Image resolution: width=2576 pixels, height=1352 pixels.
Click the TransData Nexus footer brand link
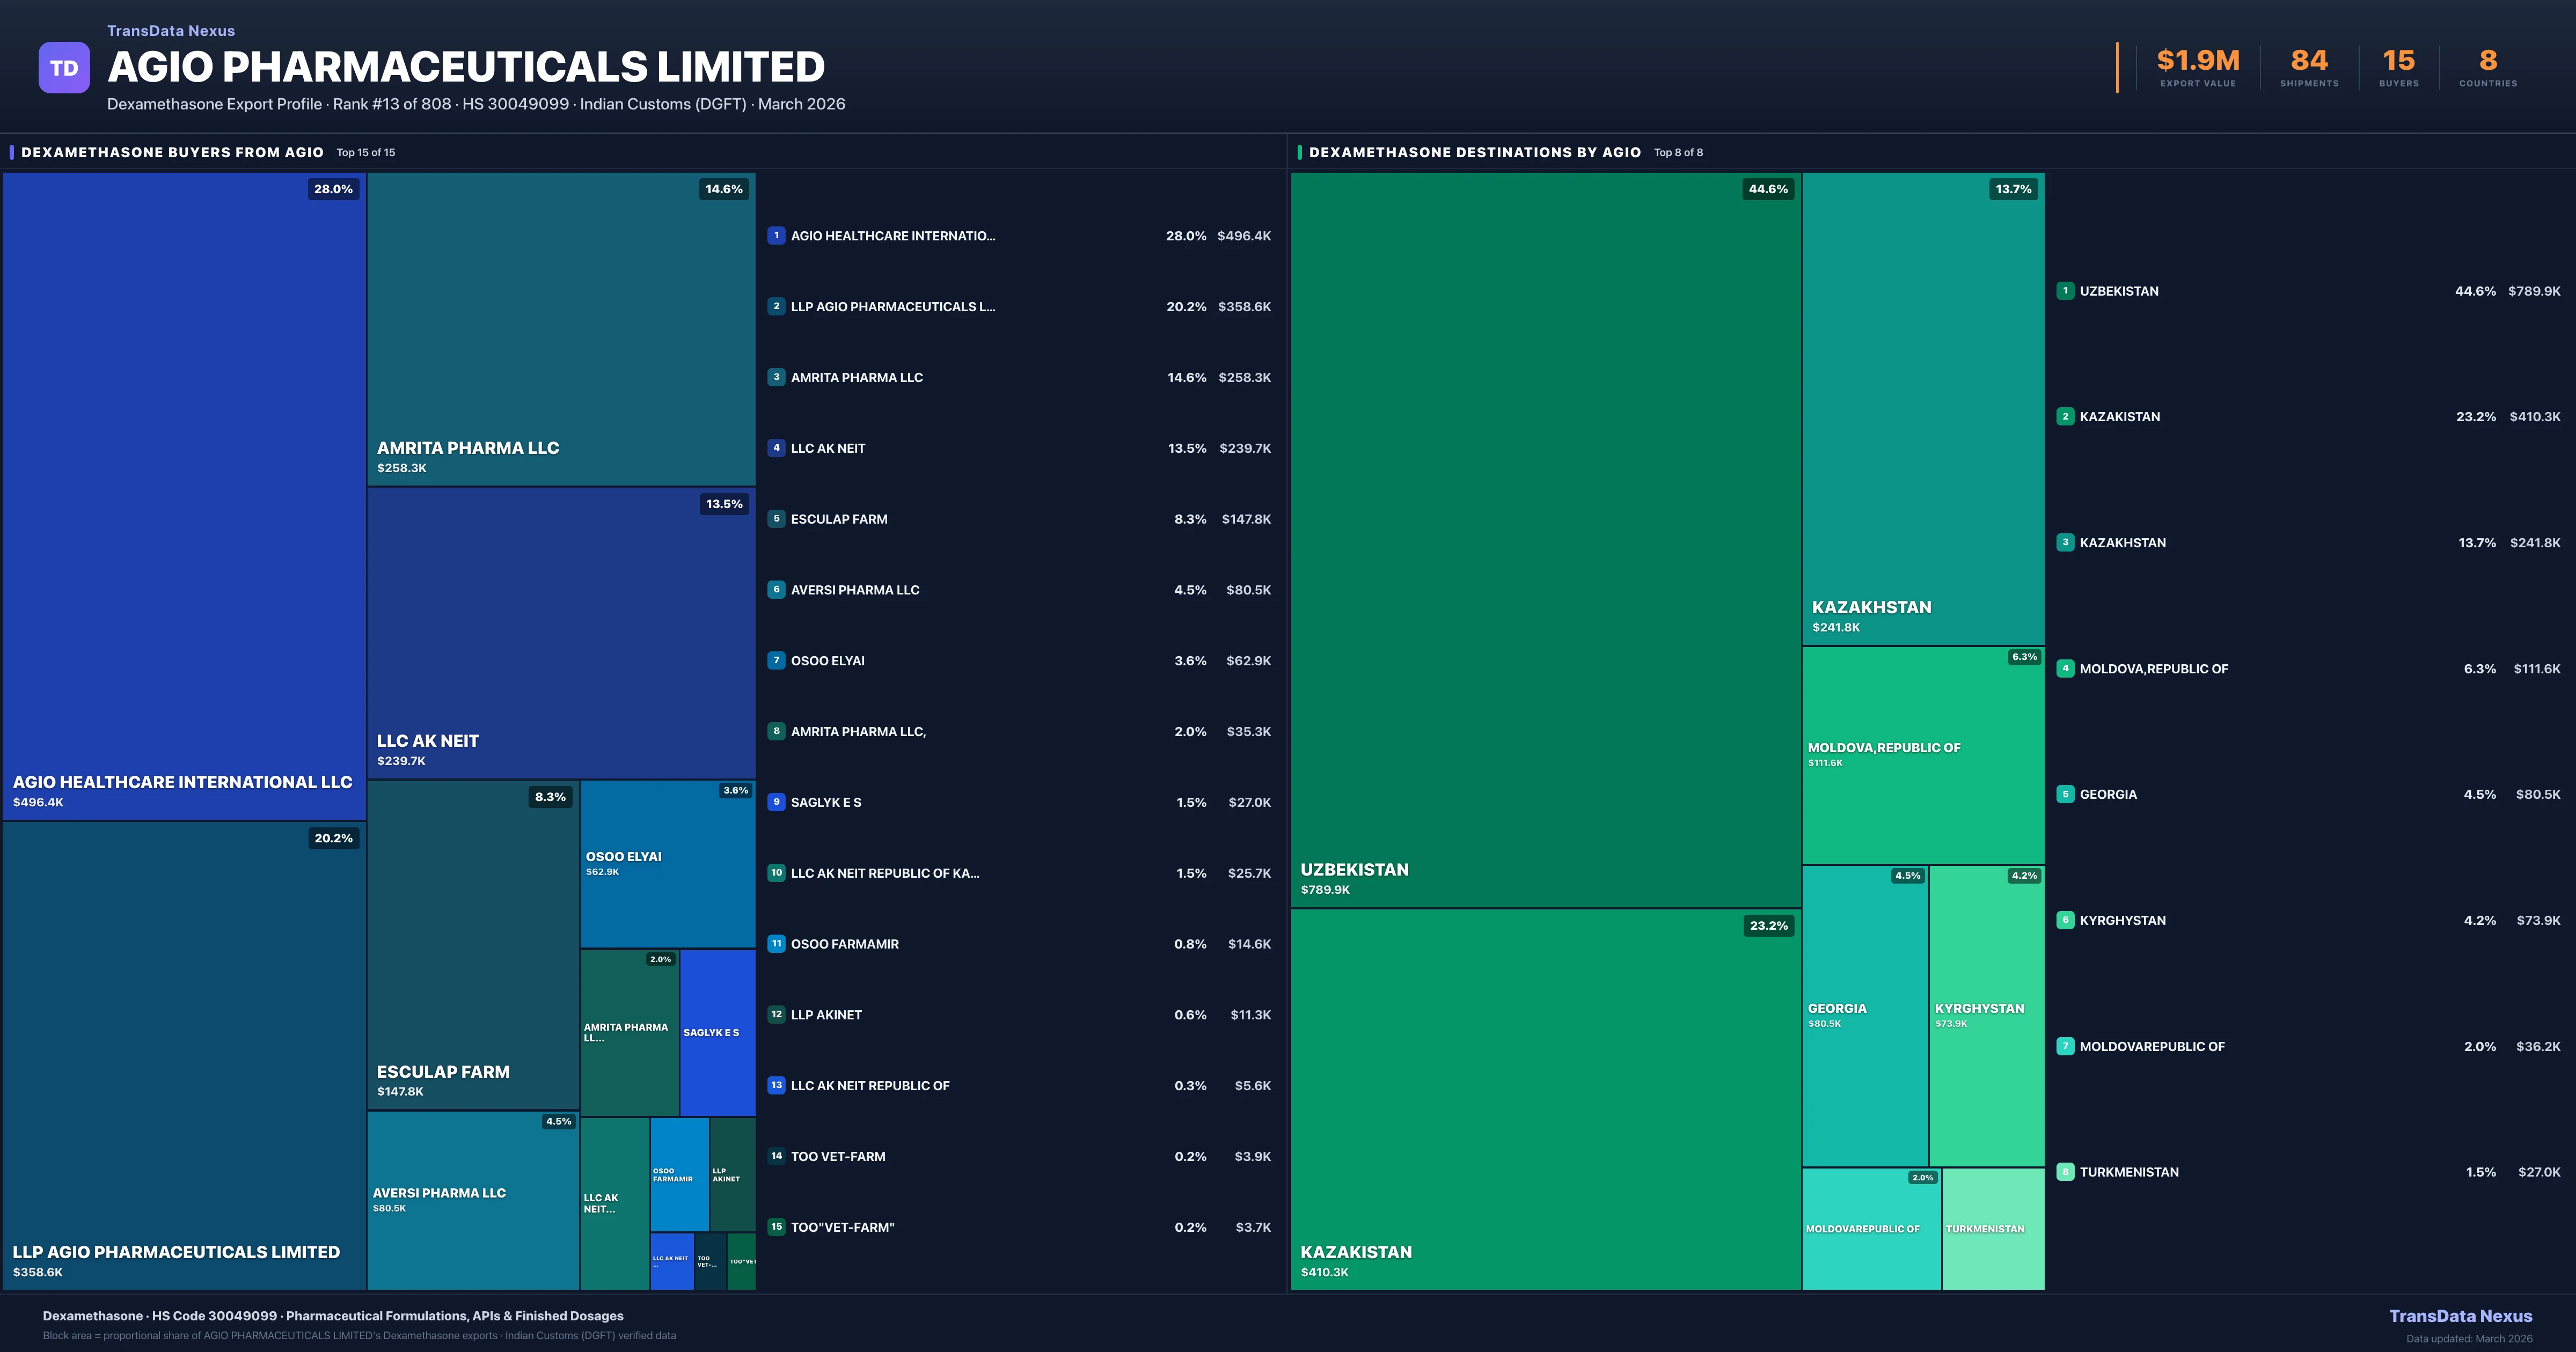click(x=2460, y=1316)
